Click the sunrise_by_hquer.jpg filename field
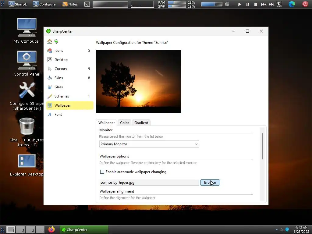The height and width of the screenshot is (234, 312). (x=149, y=183)
